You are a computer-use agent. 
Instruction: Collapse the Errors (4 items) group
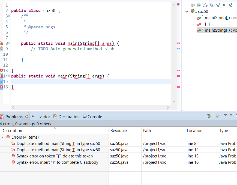point(3,137)
